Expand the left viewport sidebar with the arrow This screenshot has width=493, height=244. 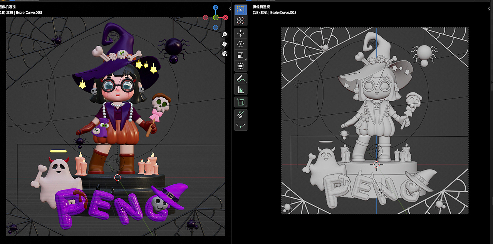pos(230,8)
